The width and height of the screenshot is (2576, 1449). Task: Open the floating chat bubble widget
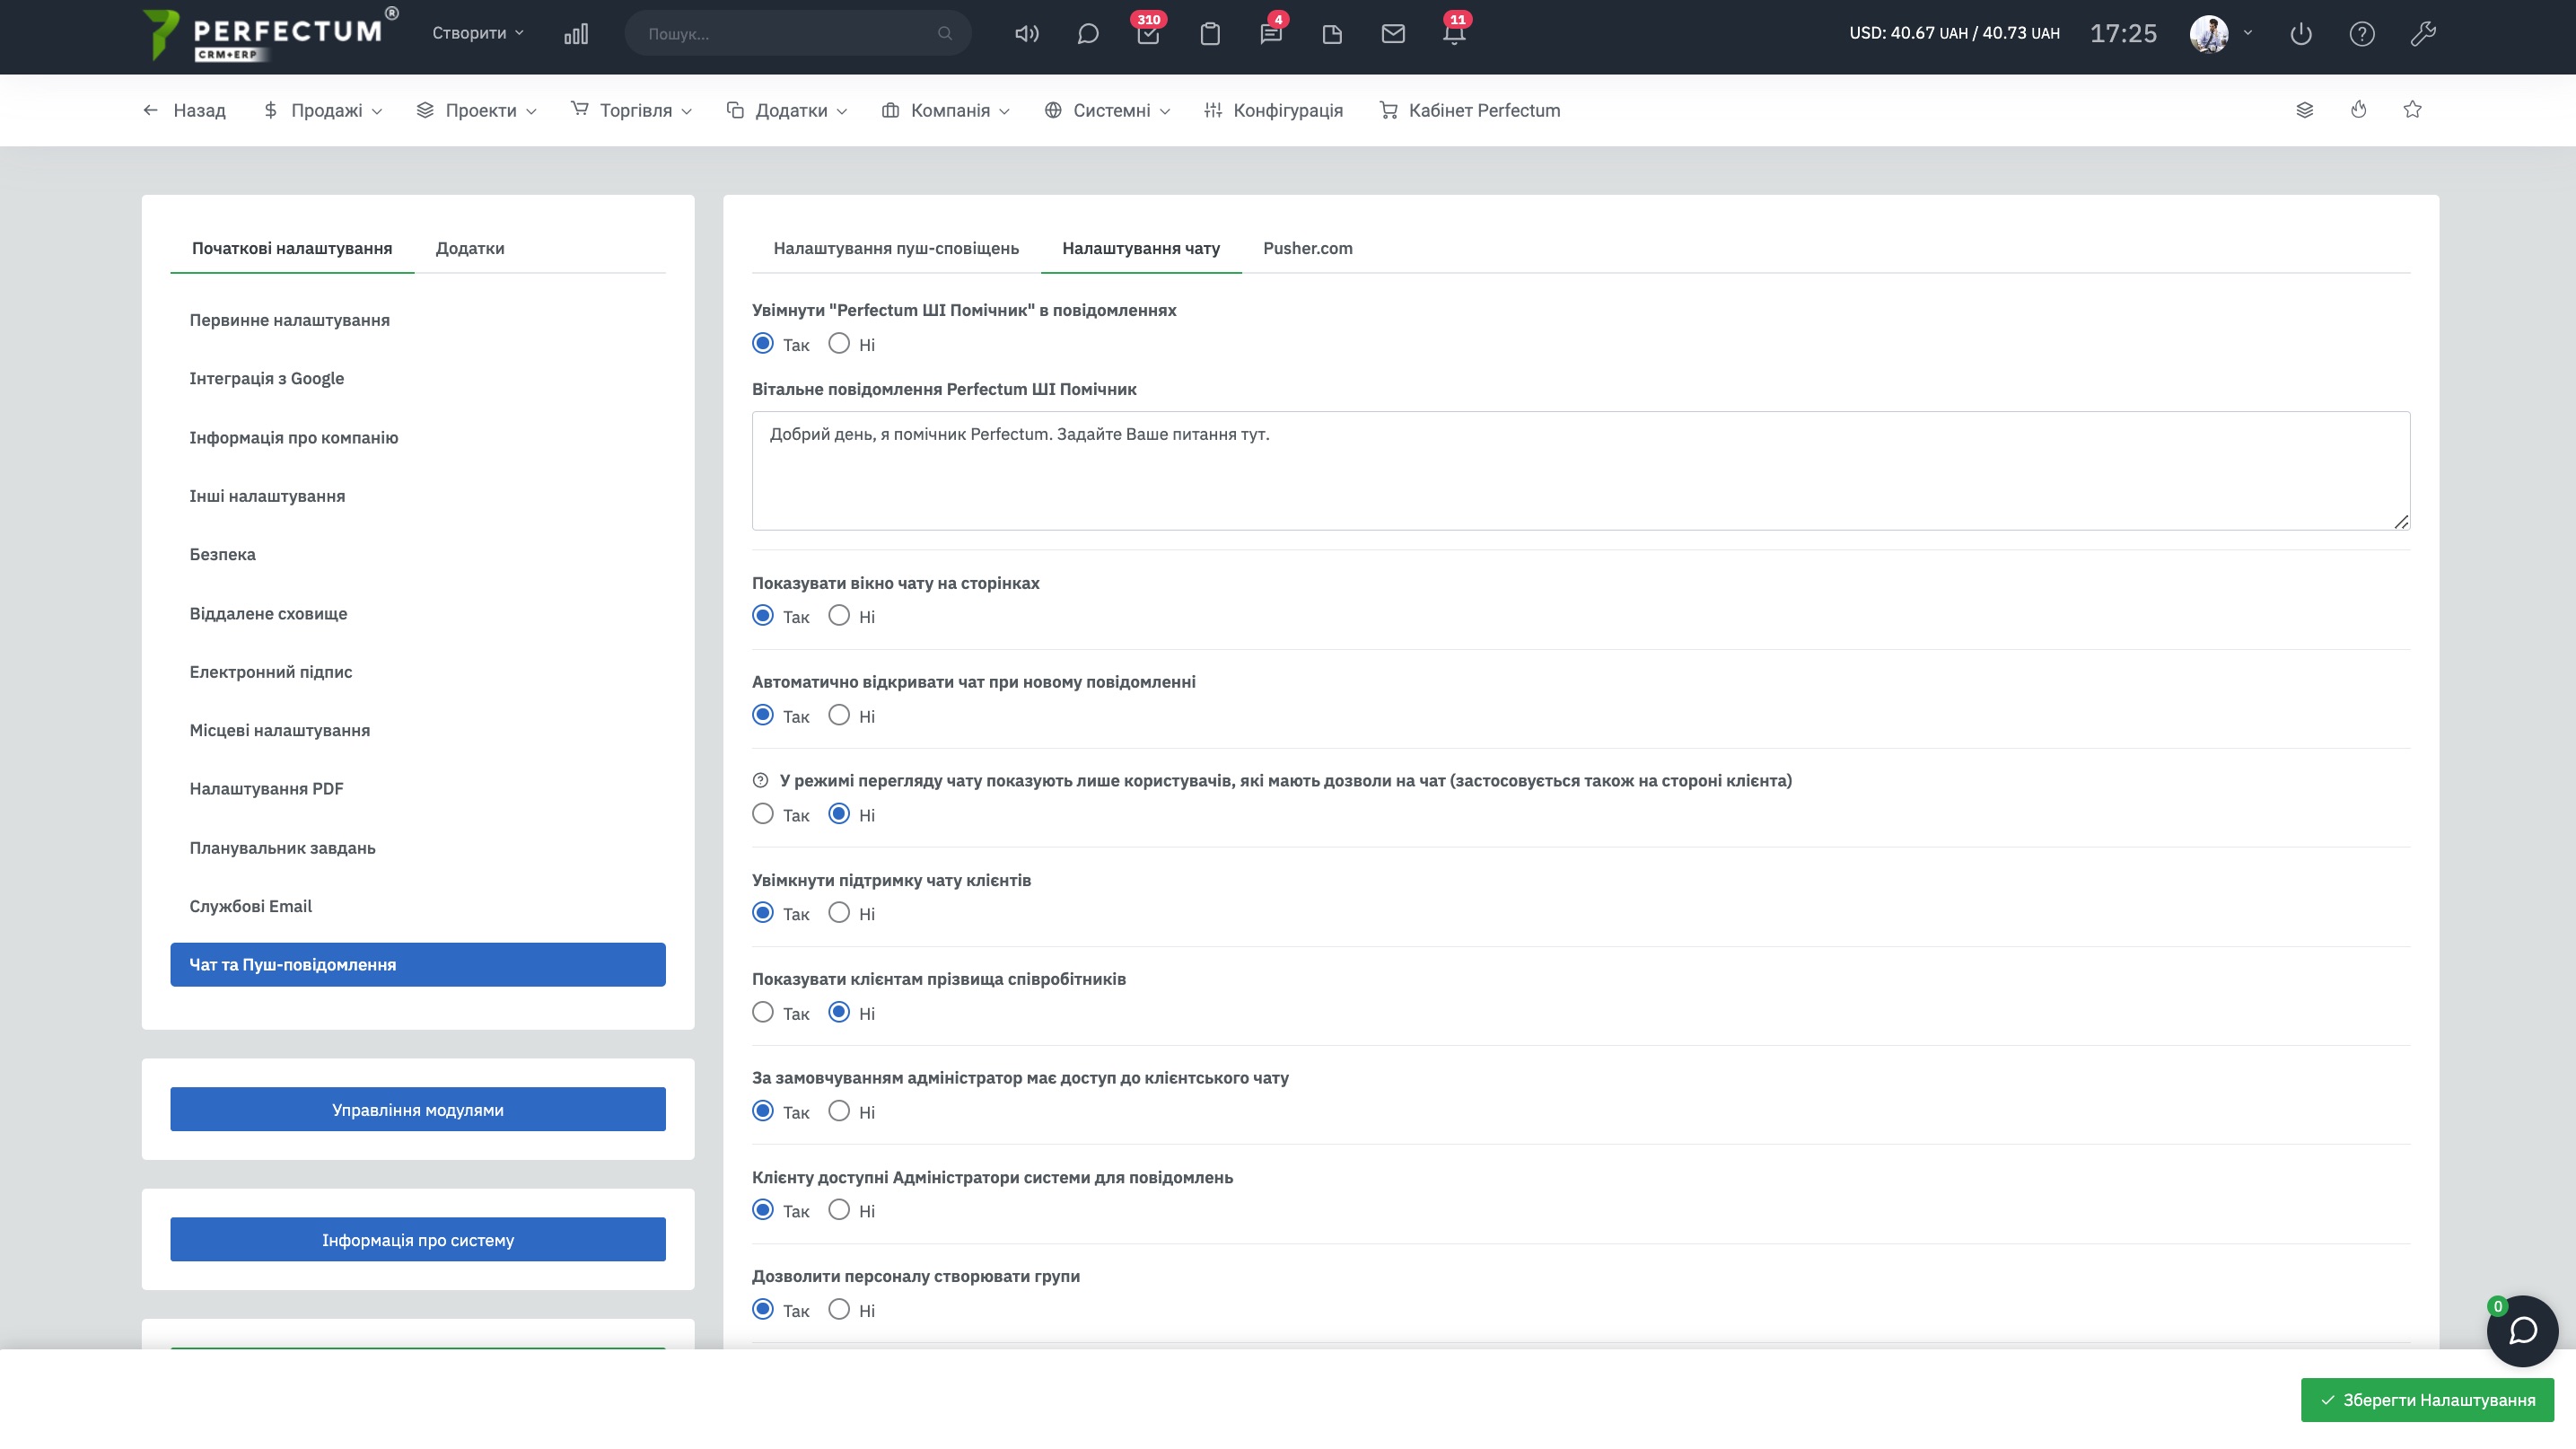coord(2522,1331)
